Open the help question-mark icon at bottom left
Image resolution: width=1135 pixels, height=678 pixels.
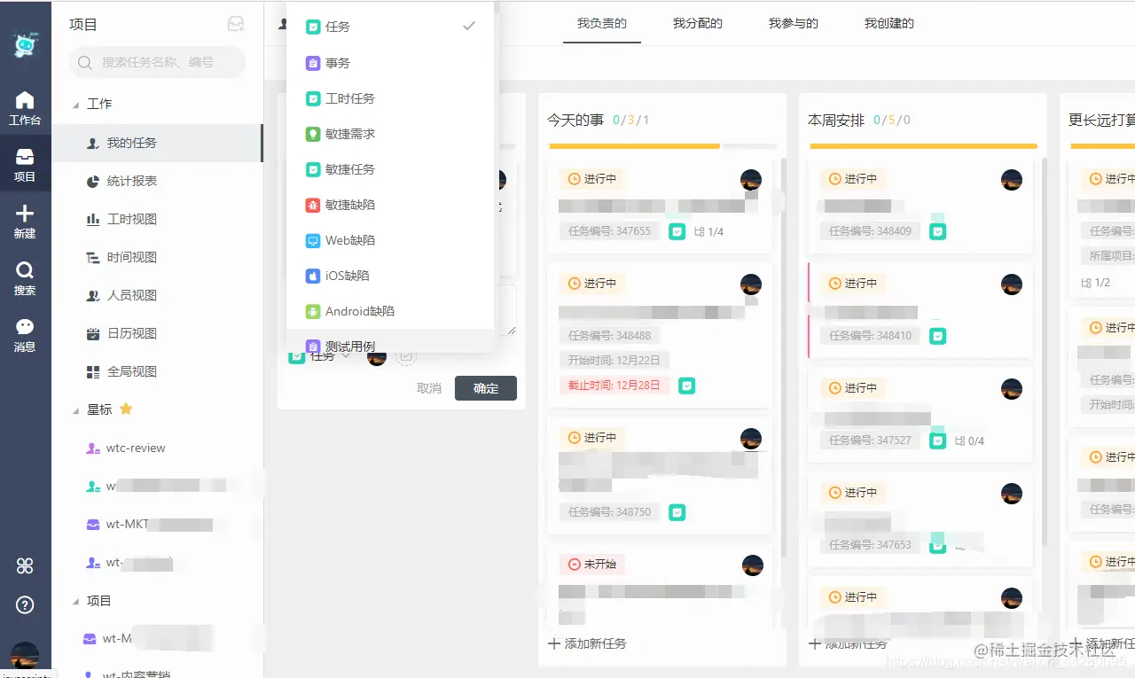pos(26,606)
